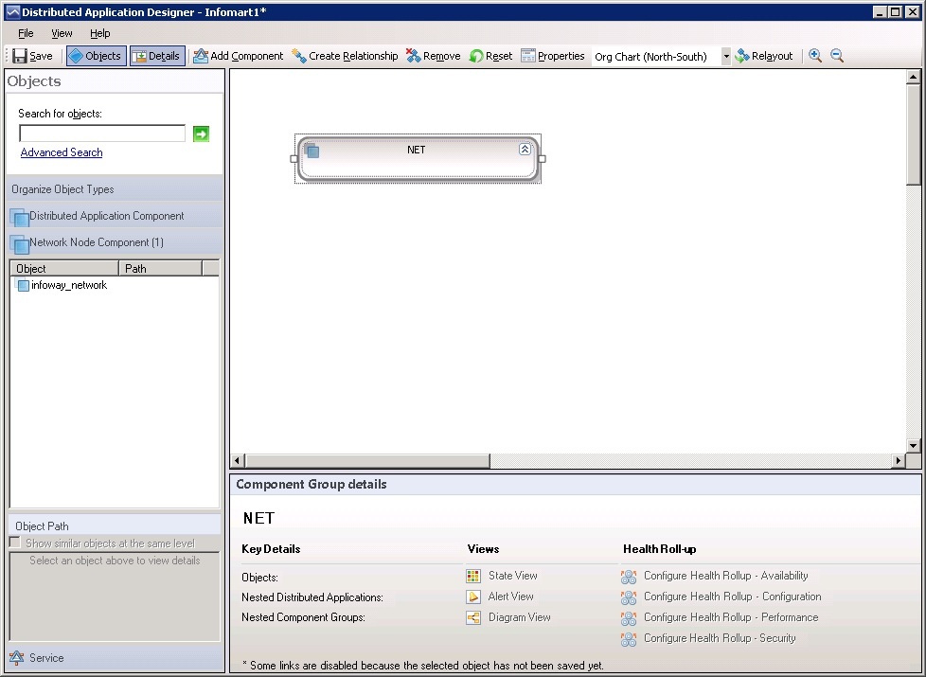Click the icon beside Health Rollup - Availability

[629, 577]
